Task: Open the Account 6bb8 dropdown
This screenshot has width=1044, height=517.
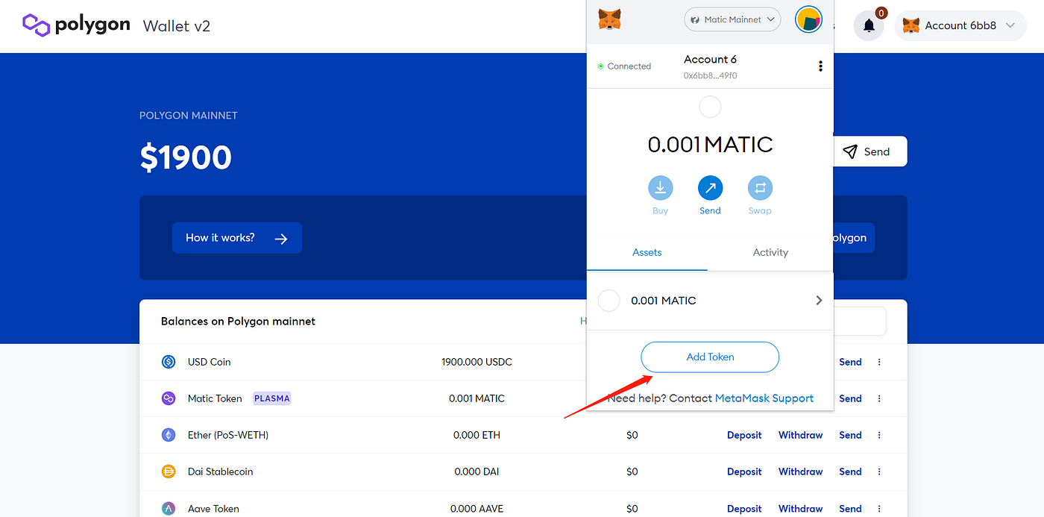Action: (960, 25)
